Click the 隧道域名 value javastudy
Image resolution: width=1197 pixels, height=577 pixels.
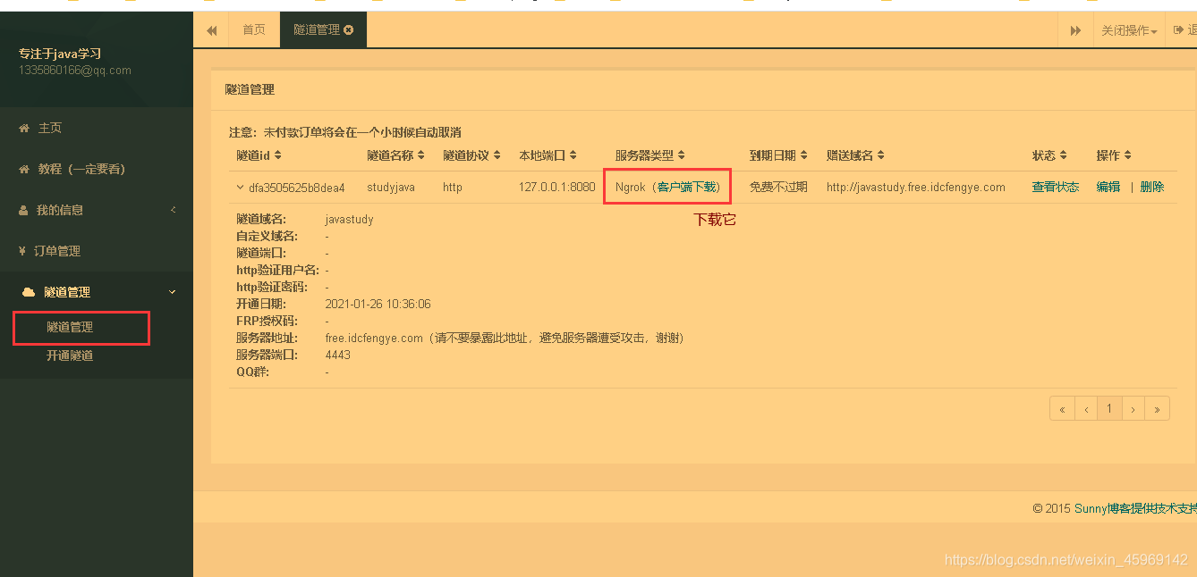point(350,220)
